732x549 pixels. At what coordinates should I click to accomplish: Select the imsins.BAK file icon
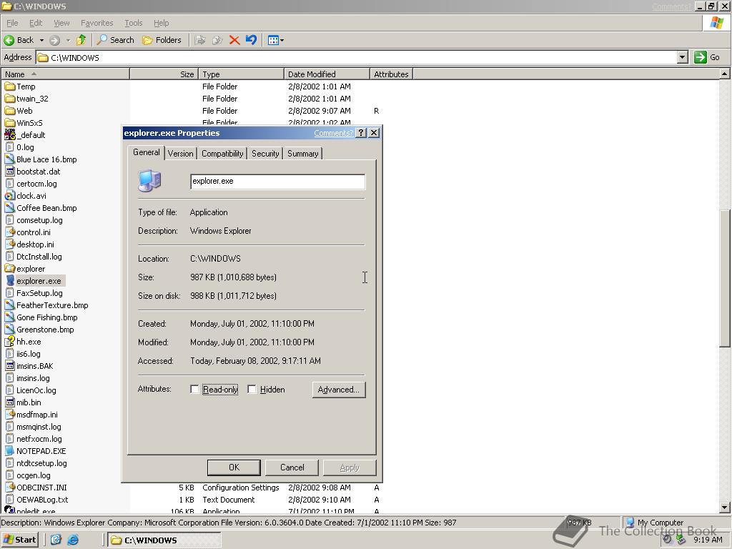pos(10,366)
